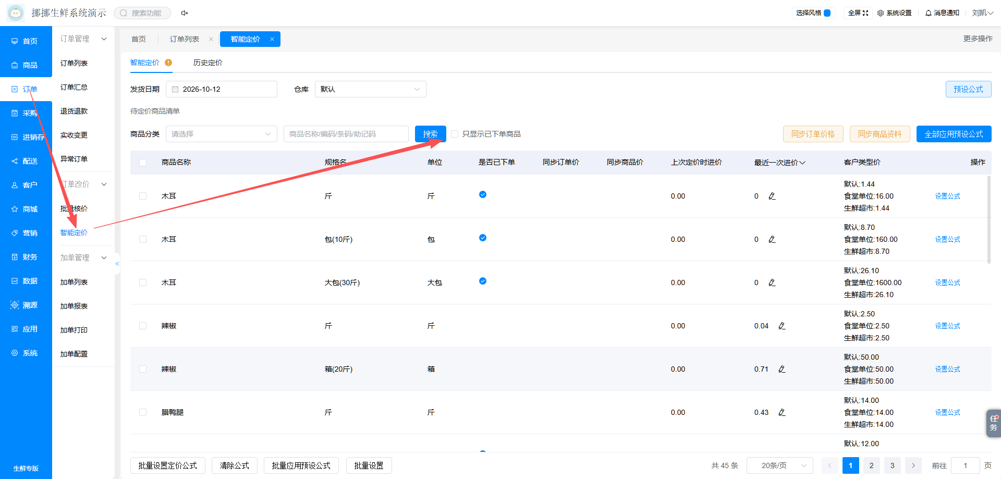This screenshot has height=479, width=1001.
Task: Open the 采购 sidebar section
Action: [x=26, y=113]
